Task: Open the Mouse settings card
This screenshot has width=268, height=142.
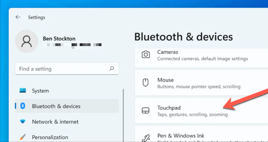Action: 201,83
